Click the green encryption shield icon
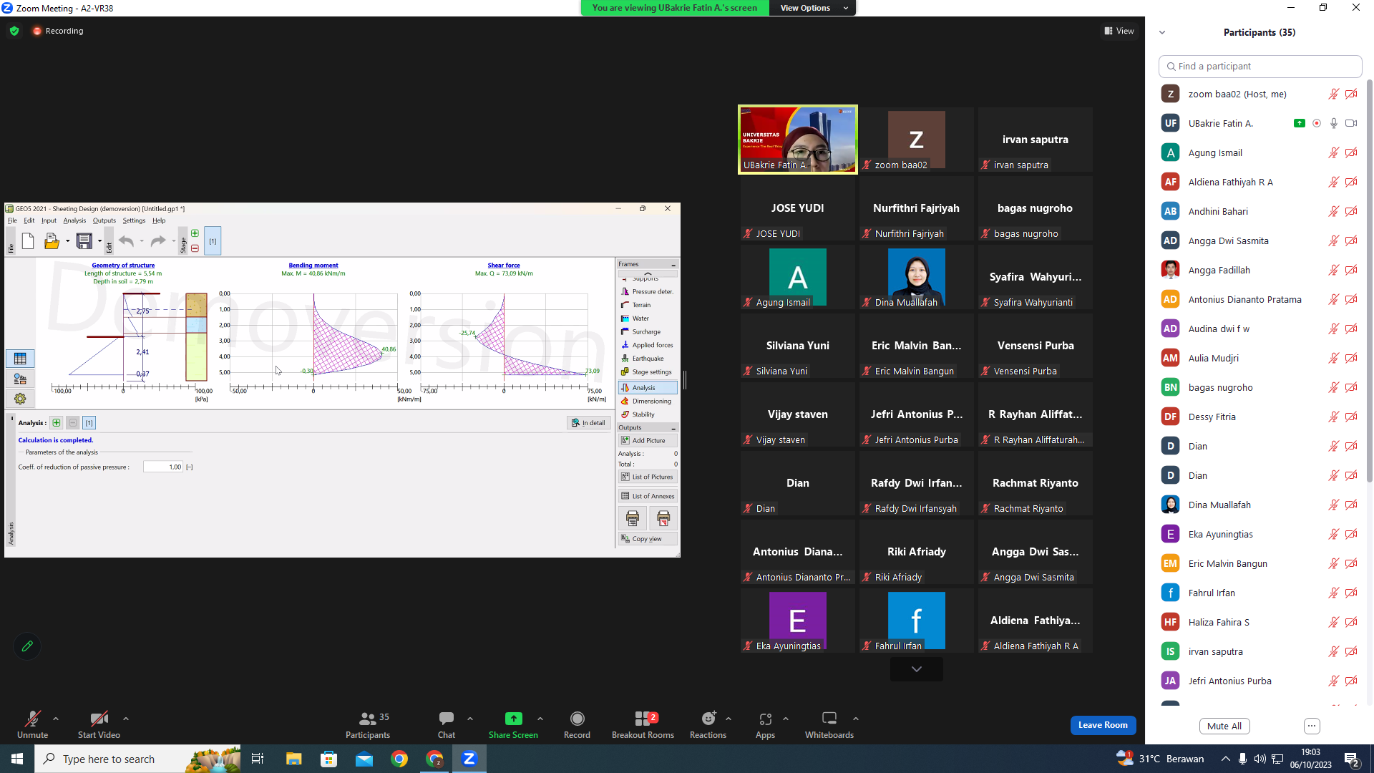The image size is (1374, 773). tap(14, 31)
